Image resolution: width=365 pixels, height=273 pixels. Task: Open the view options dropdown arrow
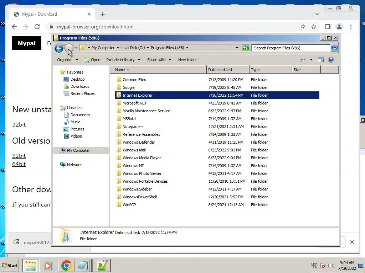[x=311, y=60]
